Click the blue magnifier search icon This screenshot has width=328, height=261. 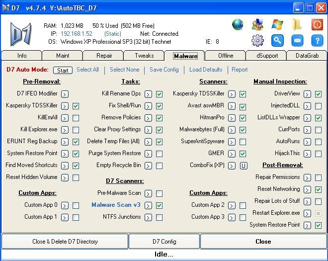point(277,40)
